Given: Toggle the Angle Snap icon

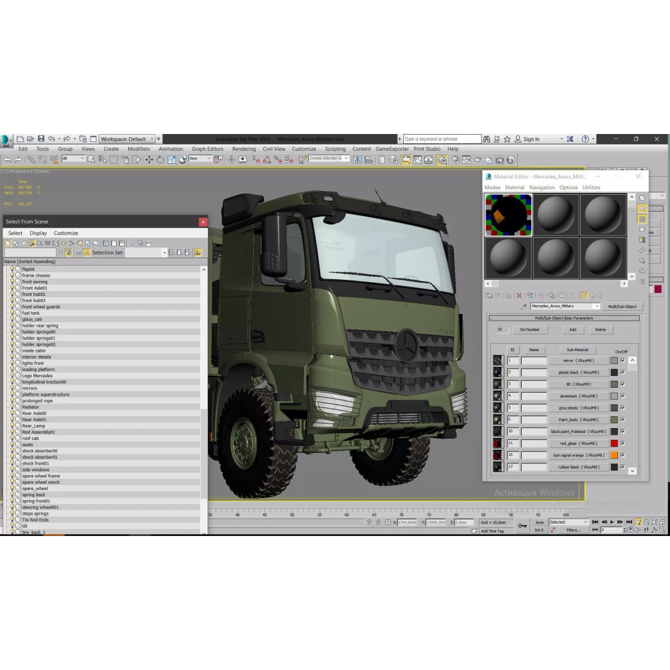Looking at the screenshot, I should (267, 160).
